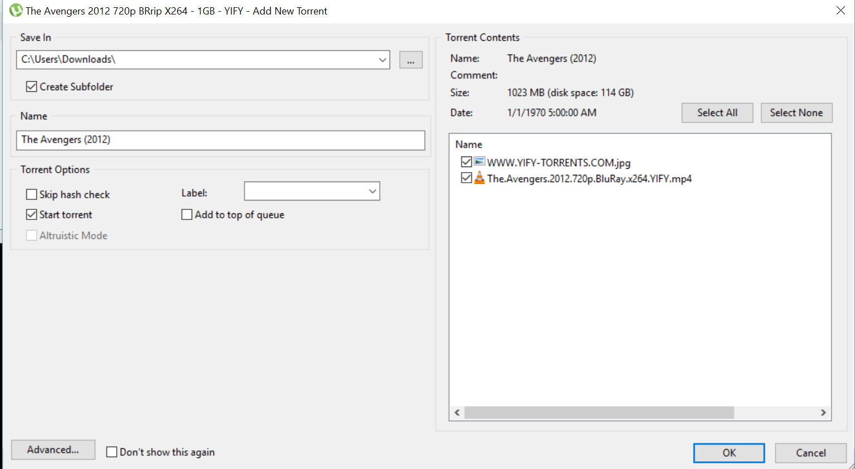Click the horizontal scrollbar thumb in file list

pos(599,413)
